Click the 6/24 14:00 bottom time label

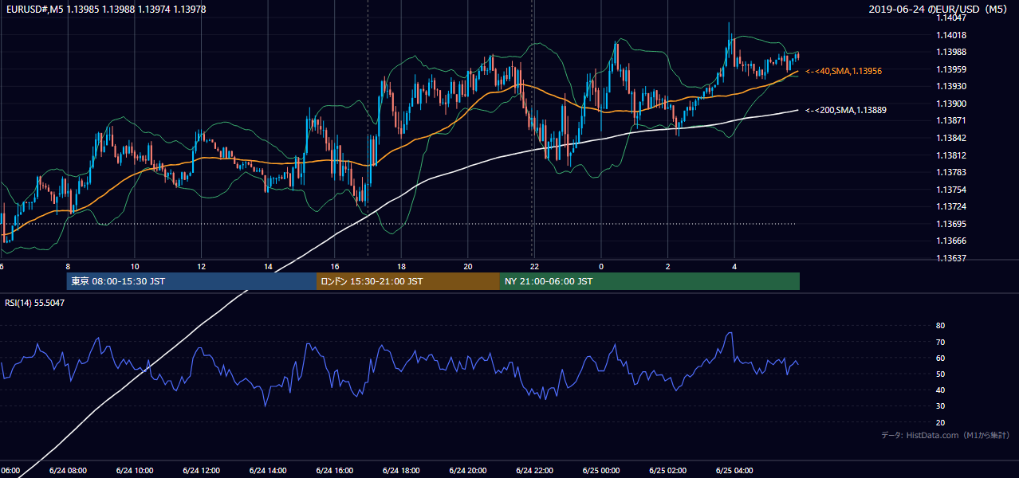(x=268, y=471)
